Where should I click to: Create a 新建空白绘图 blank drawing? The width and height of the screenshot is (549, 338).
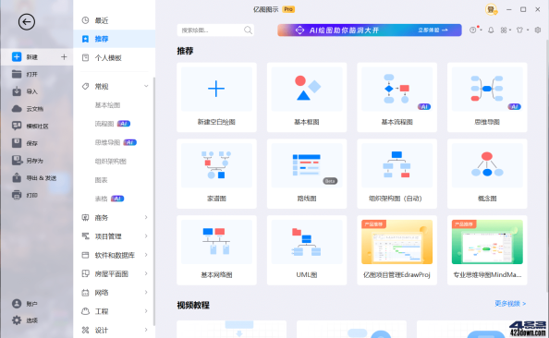pos(216,97)
